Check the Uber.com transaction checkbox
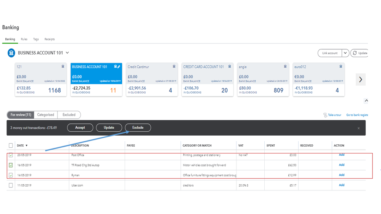The height and width of the screenshot is (214, 381). point(11,185)
